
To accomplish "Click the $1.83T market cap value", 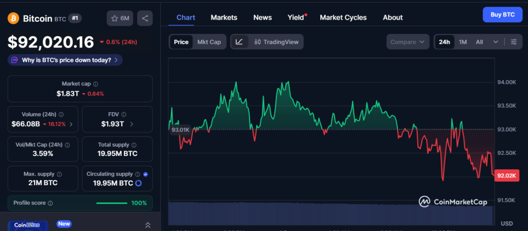I will [68, 94].
